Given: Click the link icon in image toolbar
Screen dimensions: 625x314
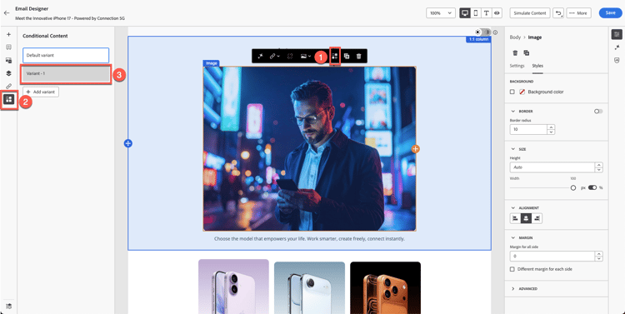Looking at the screenshot, I should [272, 56].
